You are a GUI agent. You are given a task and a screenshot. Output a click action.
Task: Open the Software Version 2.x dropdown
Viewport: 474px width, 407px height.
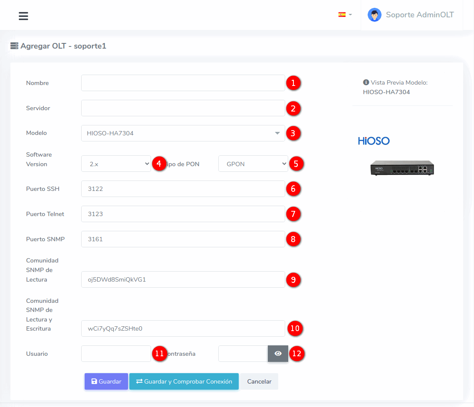pos(116,164)
